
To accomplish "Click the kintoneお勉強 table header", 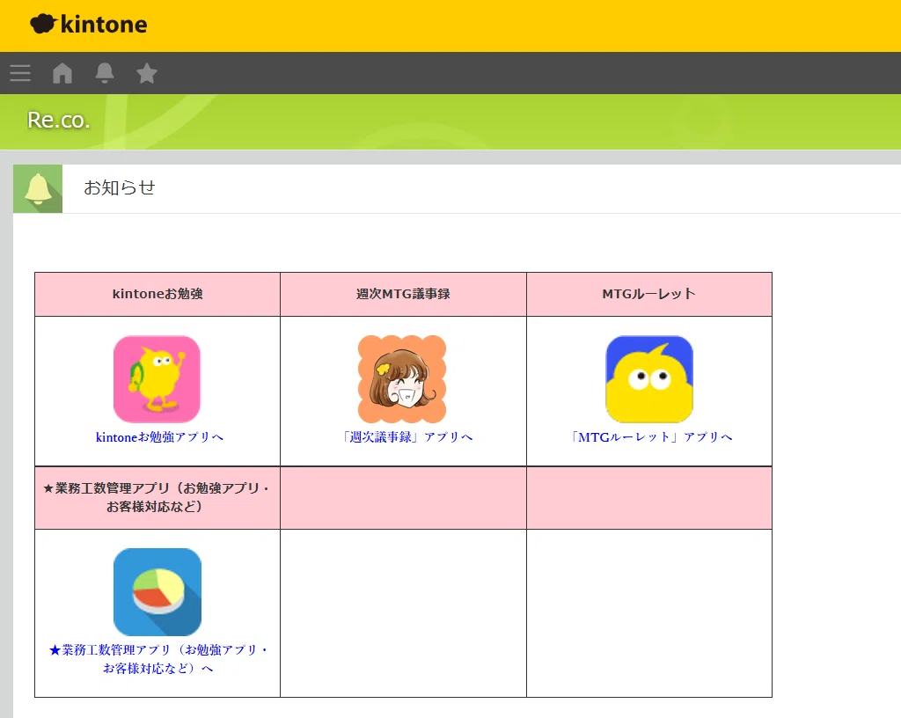I will pos(157,294).
